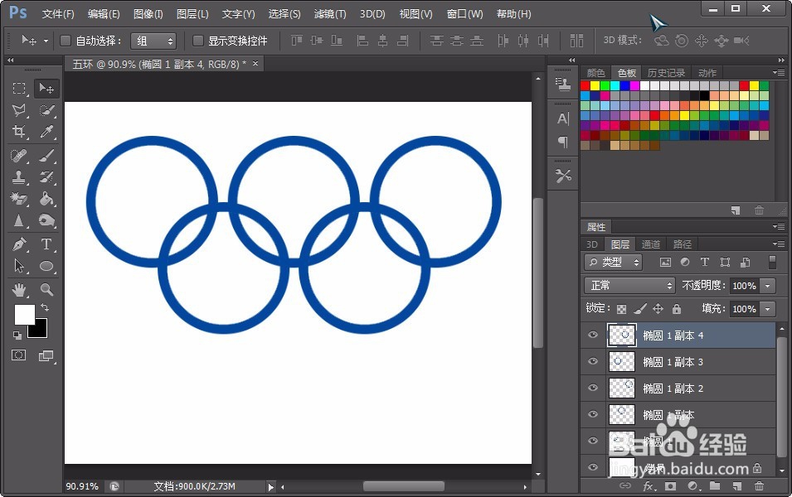Open the auto-select 组 dropdown
Image resolution: width=792 pixels, height=497 pixels.
(153, 41)
